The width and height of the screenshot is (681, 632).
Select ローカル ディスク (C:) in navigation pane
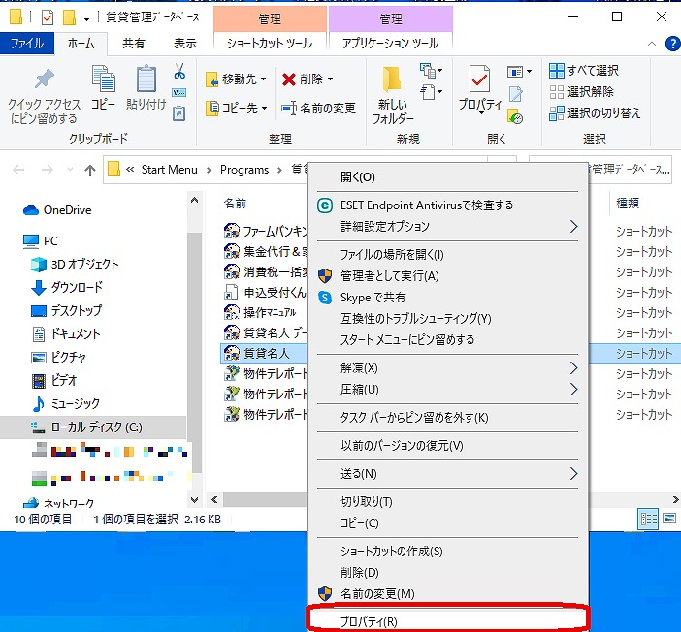(95, 427)
